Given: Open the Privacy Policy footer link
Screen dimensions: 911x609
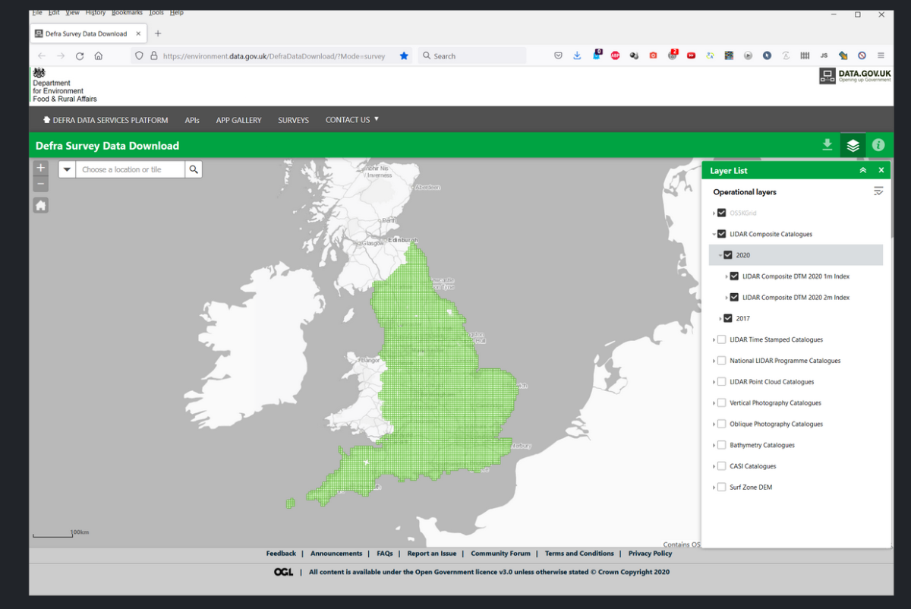Looking at the screenshot, I should [650, 554].
